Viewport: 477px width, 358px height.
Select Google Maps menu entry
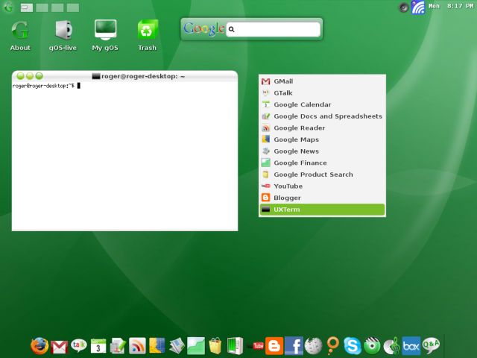point(322,139)
